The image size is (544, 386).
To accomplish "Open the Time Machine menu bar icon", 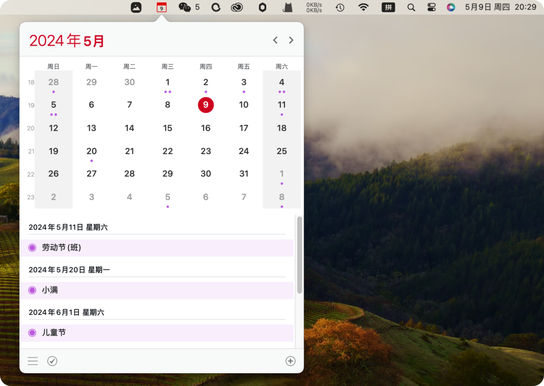I will pos(340,7).
